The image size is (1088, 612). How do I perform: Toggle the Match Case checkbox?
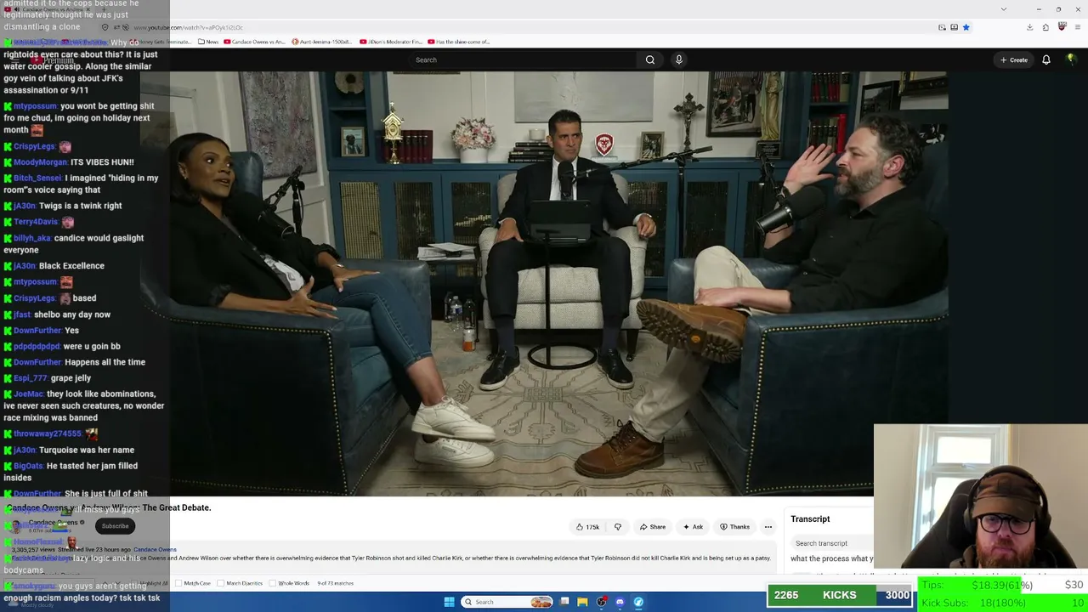click(x=178, y=583)
